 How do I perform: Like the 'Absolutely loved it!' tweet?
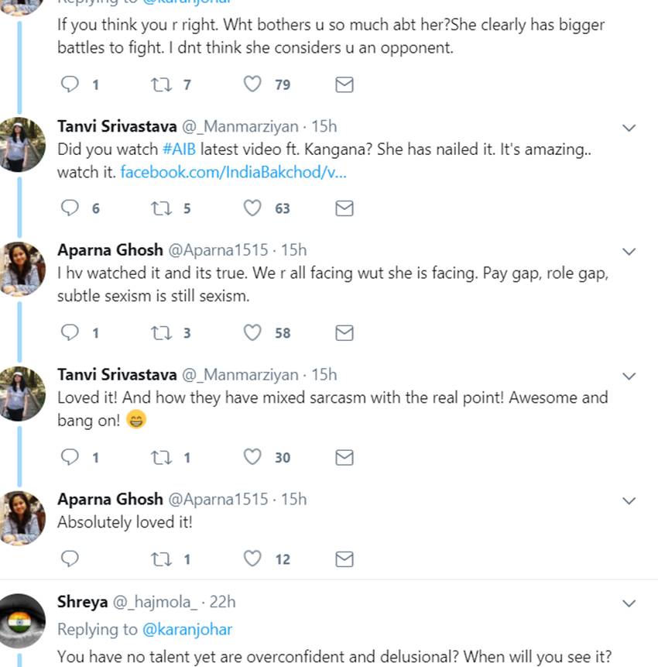pos(253,559)
